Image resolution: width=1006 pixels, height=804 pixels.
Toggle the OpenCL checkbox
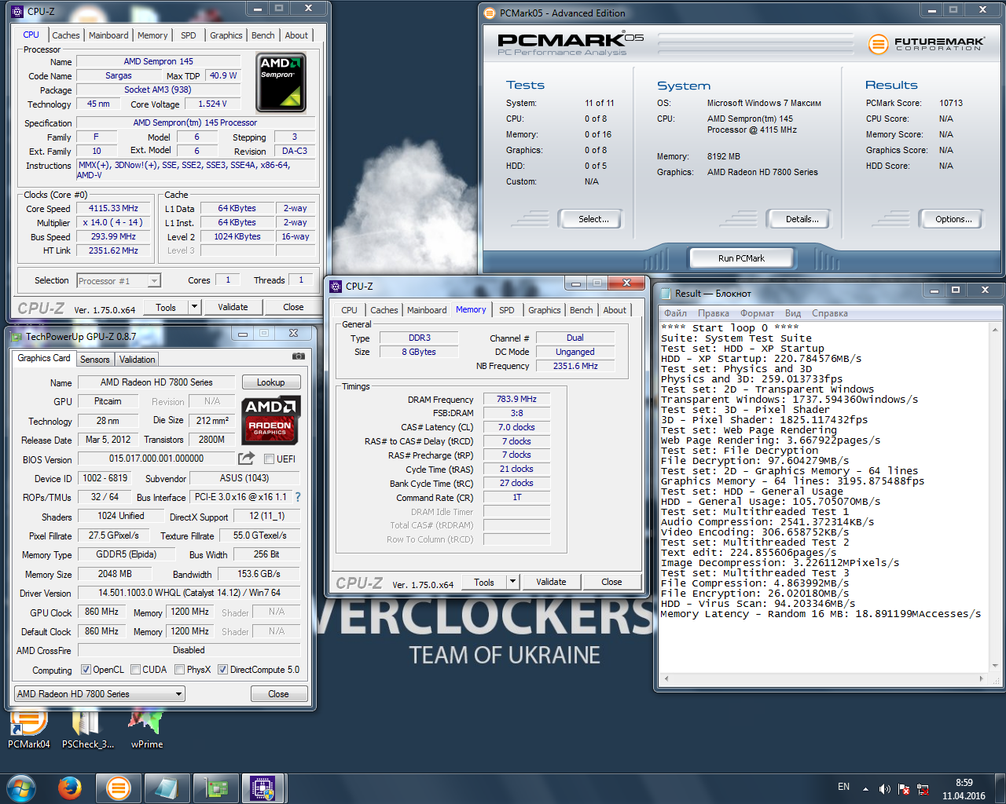point(86,670)
